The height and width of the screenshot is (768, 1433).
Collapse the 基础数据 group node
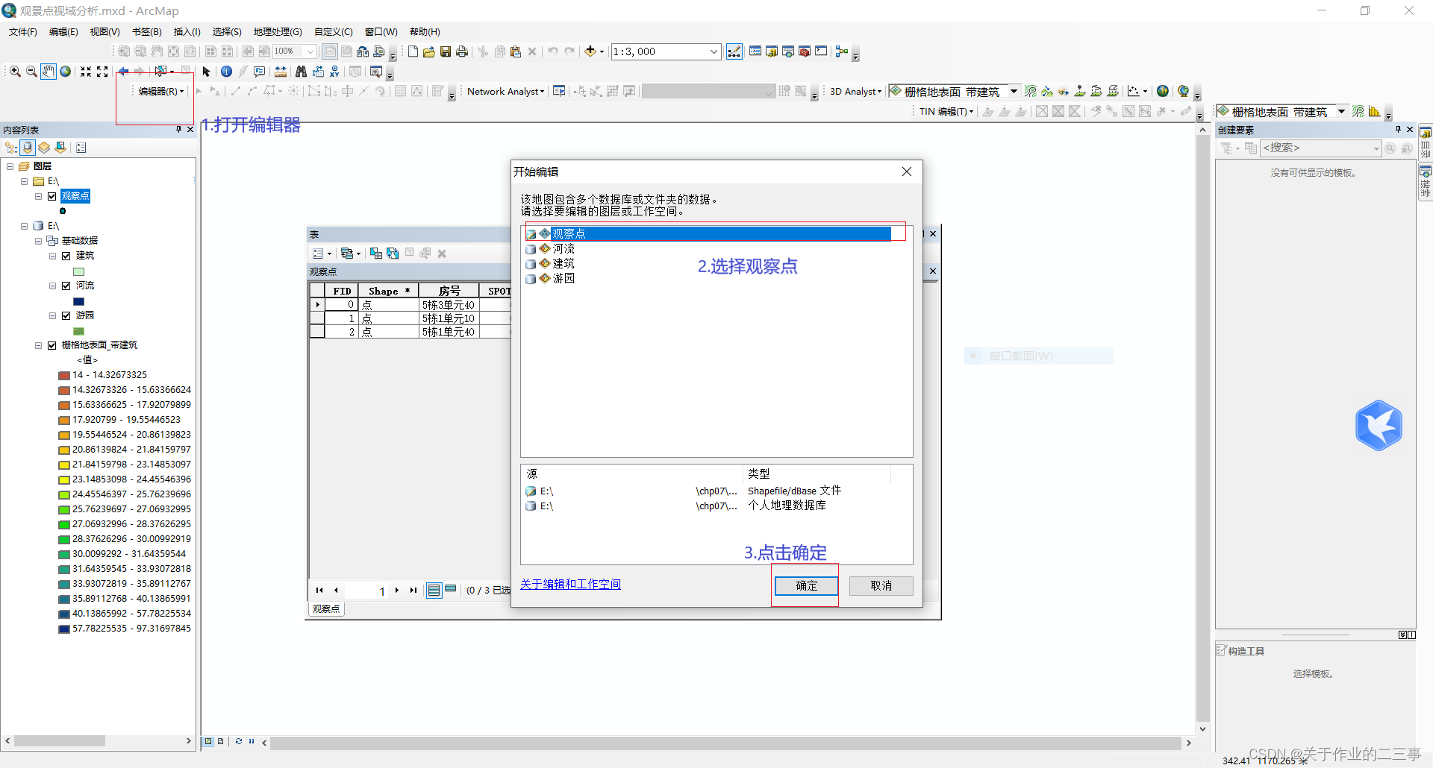tap(39, 241)
